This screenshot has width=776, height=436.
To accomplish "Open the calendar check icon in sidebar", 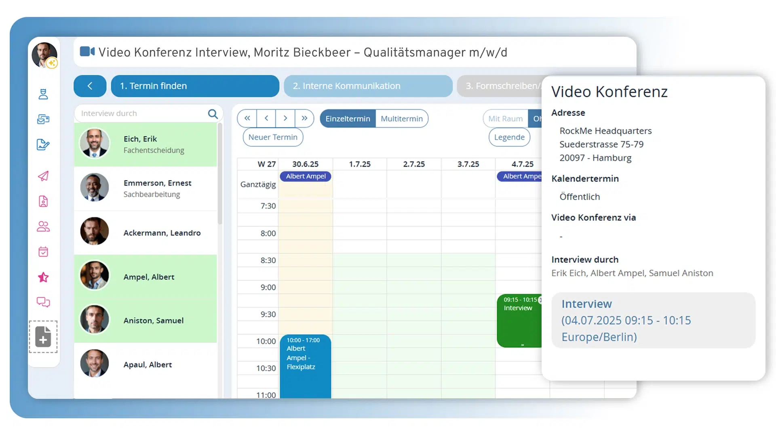I will point(43,252).
